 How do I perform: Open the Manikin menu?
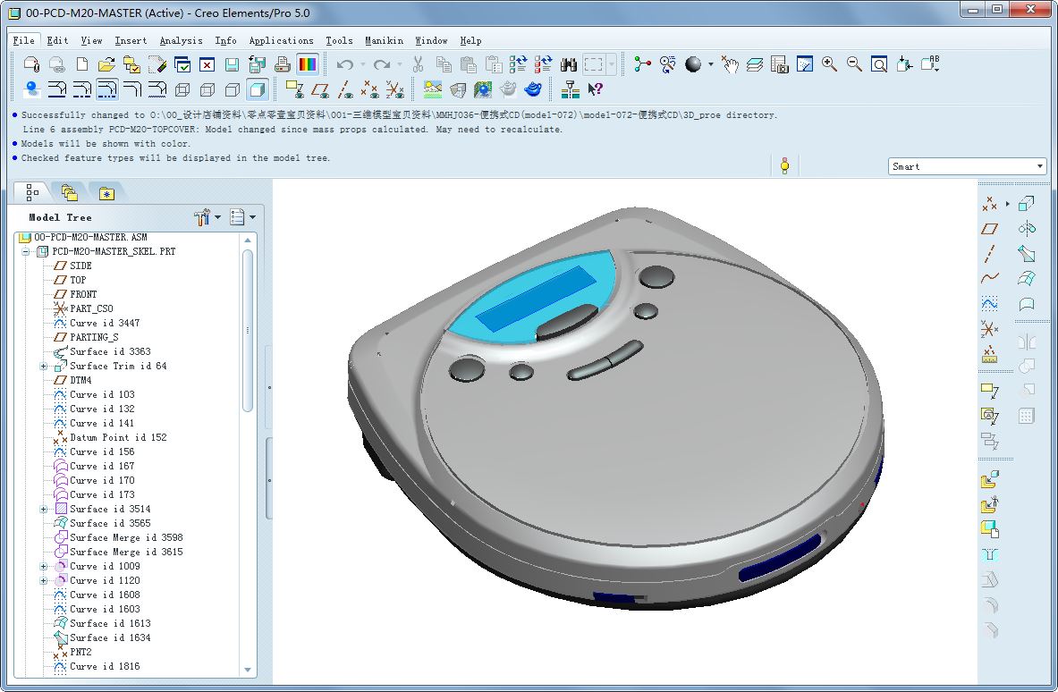tap(384, 40)
